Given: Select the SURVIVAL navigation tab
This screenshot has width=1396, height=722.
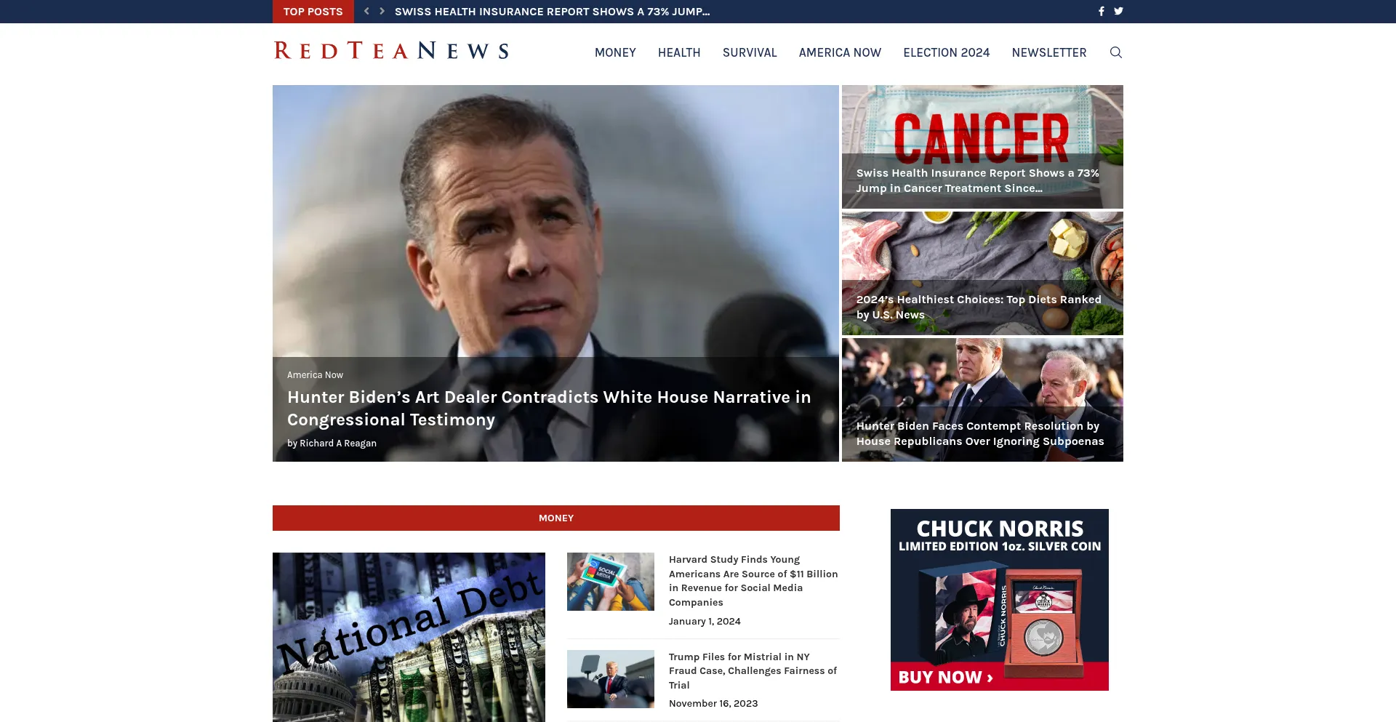Looking at the screenshot, I should click(750, 52).
